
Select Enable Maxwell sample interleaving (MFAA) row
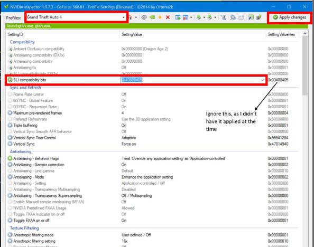pyautogui.click(x=152, y=202)
